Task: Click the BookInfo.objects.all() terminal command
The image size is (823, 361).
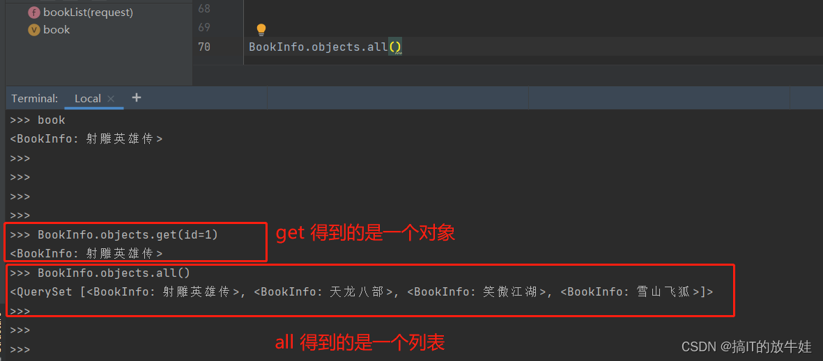Action: pyautogui.click(x=114, y=273)
